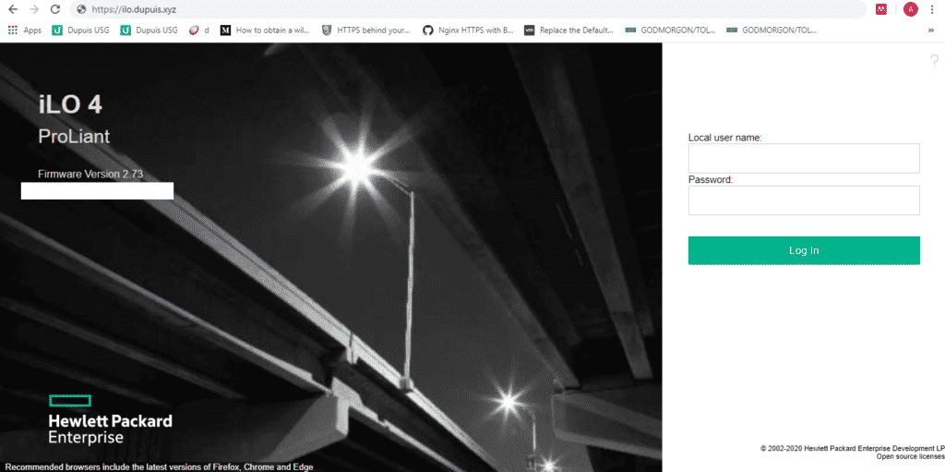Click the help question mark icon

click(x=933, y=62)
